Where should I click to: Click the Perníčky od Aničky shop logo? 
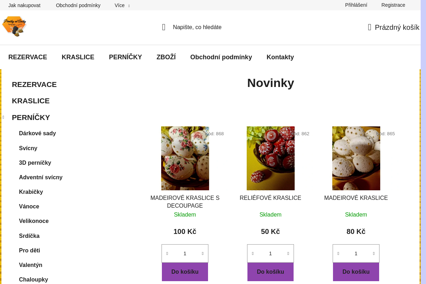coord(14,27)
